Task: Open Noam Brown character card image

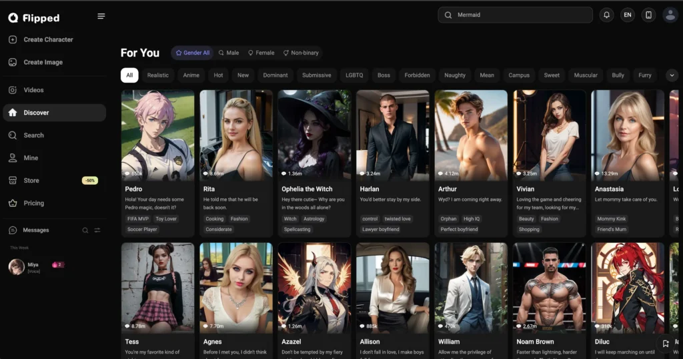Action: click(x=550, y=288)
